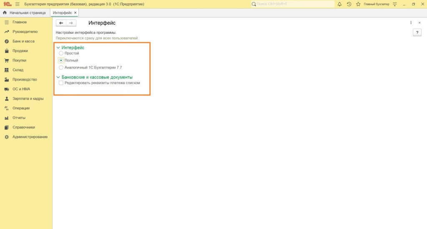This screenshot has height=229, width=427.
Task: Open the Банк и касса section
Action: coord(23,41)
